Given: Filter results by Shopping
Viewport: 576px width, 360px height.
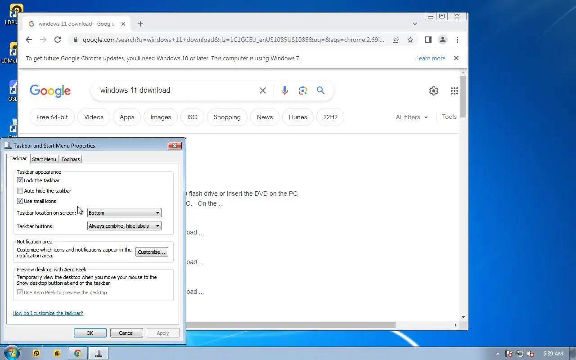Looking at the screenshot, I should point(227,117).
